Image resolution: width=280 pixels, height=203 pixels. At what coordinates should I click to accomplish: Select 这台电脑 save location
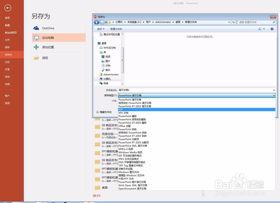[59, 38]
